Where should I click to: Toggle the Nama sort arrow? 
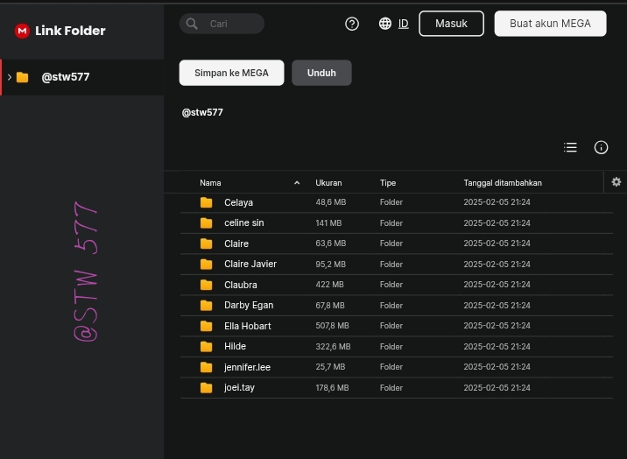(x=297, y=183)
